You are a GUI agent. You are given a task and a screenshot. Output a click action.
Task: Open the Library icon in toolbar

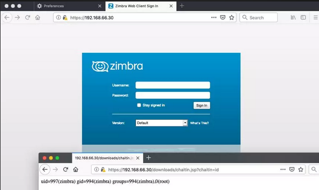(x=293, y=18)
